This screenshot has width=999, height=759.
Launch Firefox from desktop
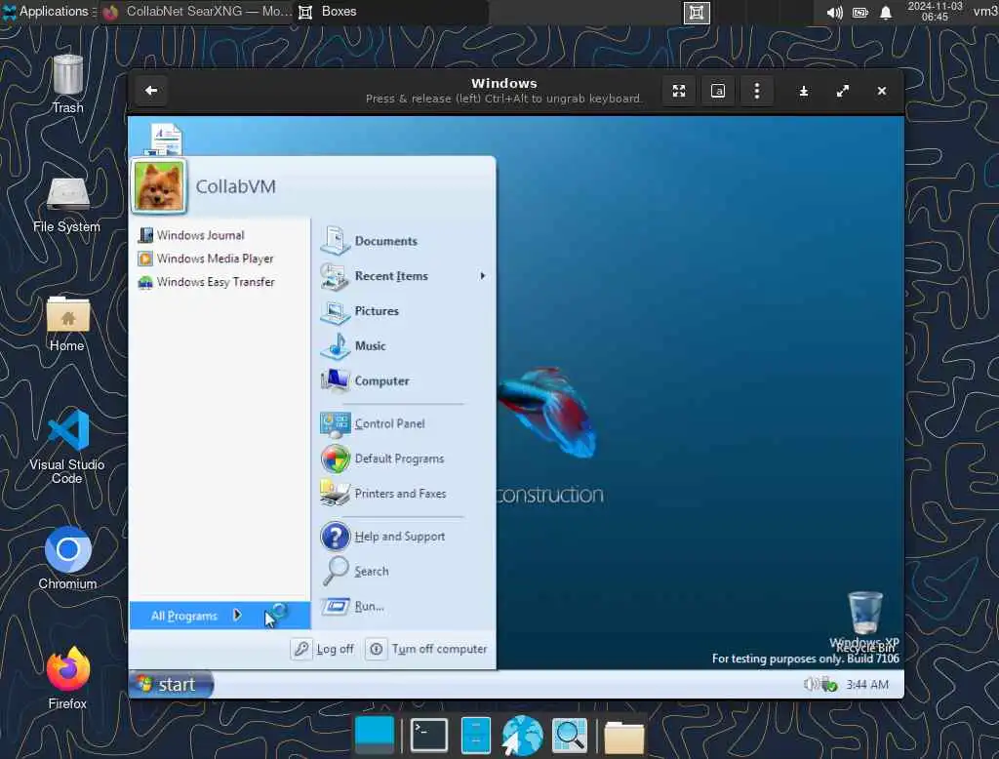click(x=67, y=678)
